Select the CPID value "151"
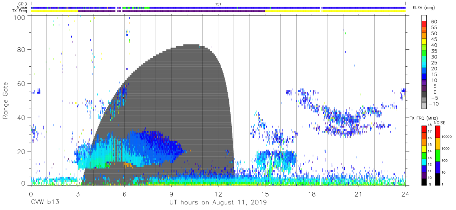The height and width of the screenshot is (210, 456). point(218,4)
